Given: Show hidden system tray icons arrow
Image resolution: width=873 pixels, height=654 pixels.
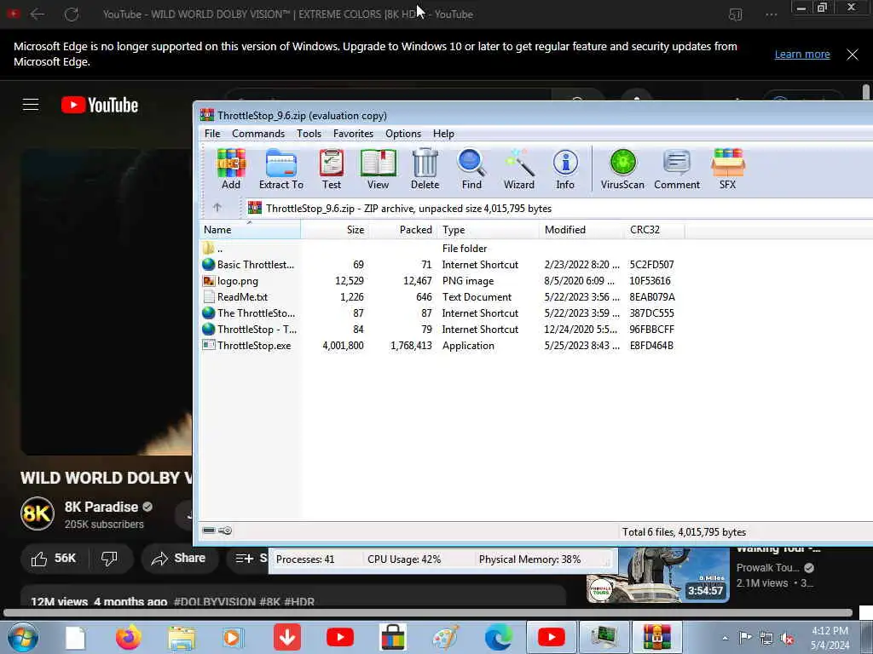Looking at the screenshot, I should [725, 639].
